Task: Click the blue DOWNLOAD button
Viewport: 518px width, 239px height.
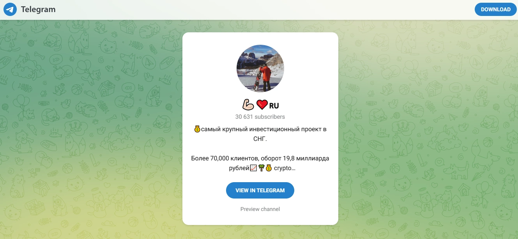Action: click(x=495, y=9)
